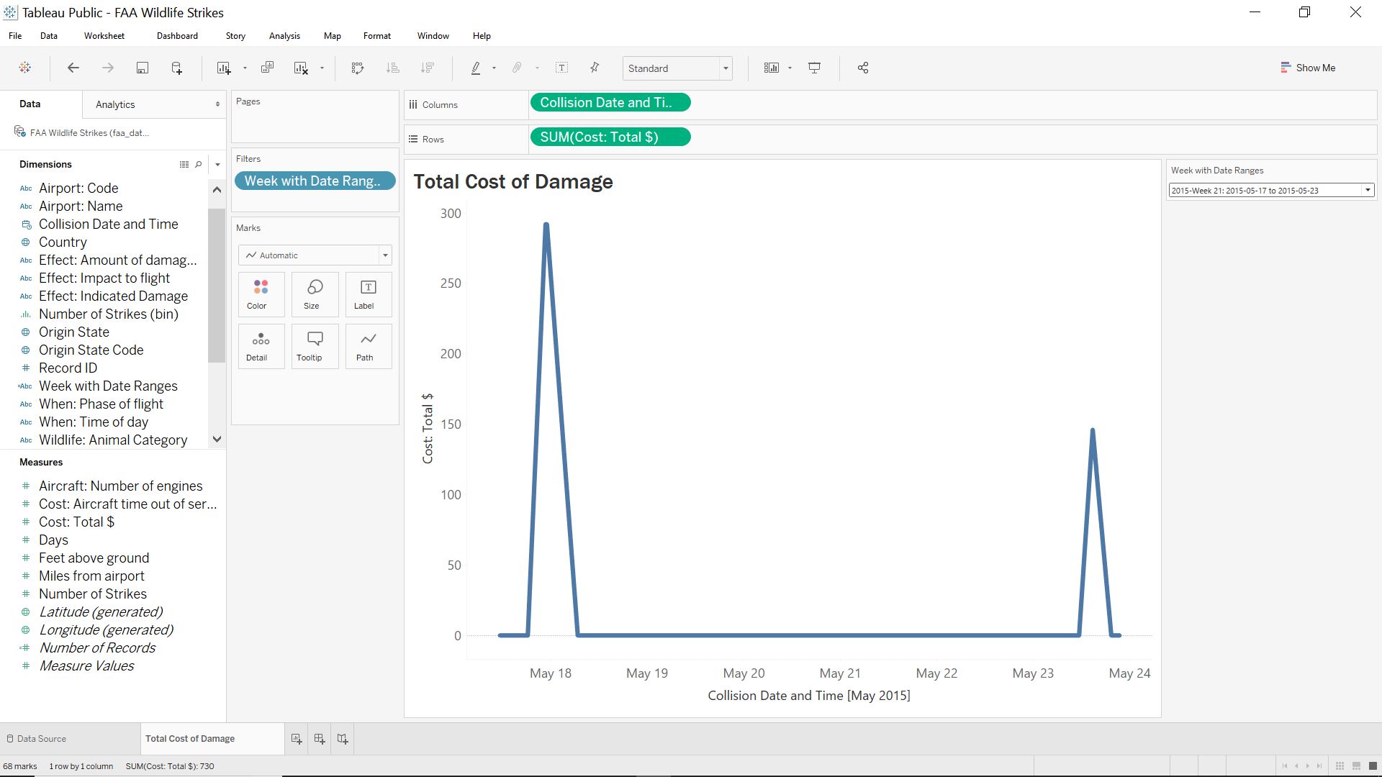
Task: Open the Show Me panel icon
Action: point(1285,68)
